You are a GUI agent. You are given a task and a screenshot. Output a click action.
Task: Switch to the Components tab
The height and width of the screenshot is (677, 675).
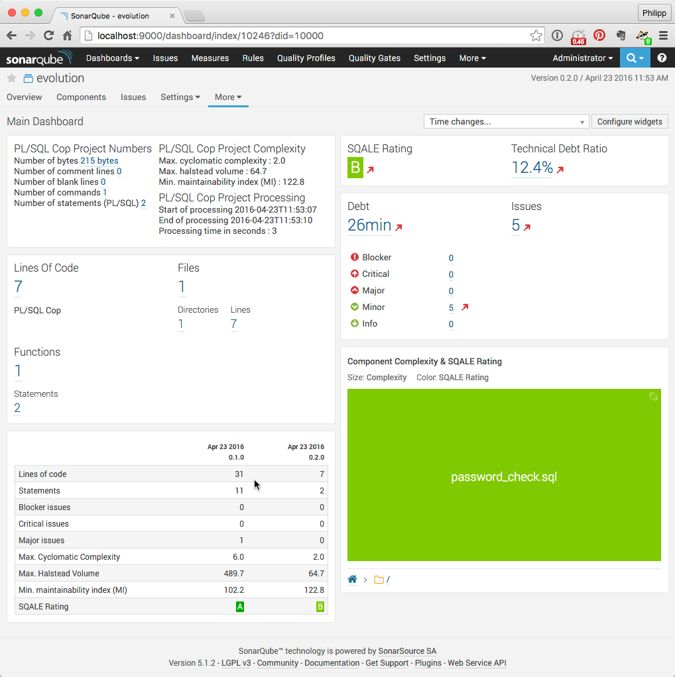[82, 97]
